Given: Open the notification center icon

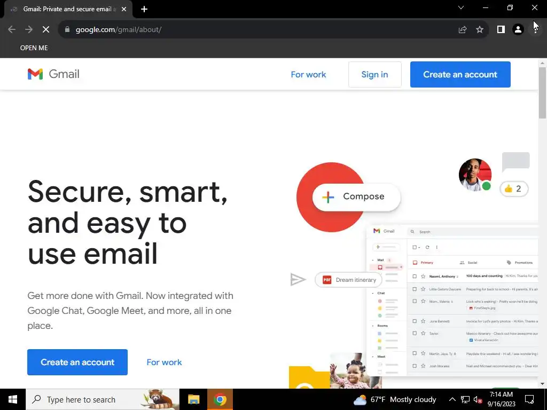Looking at the screenshot, I should pos(529,399).
